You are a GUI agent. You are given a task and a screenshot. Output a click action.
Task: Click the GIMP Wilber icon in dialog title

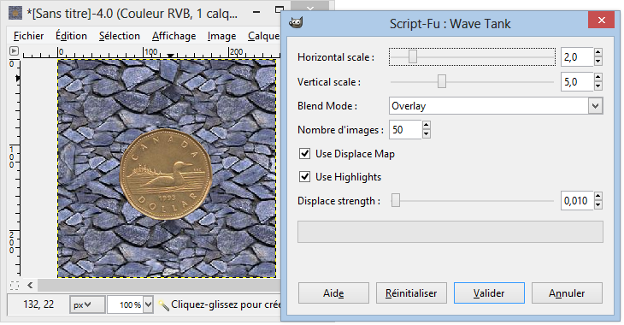coord(296,23)
